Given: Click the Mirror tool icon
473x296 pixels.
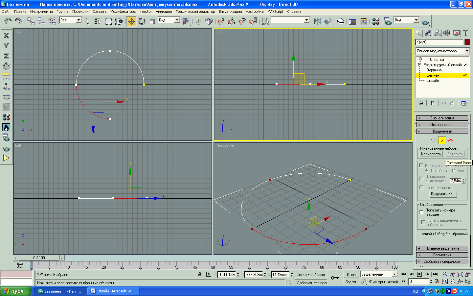Looking at the screenshot, I should (317, 21).
